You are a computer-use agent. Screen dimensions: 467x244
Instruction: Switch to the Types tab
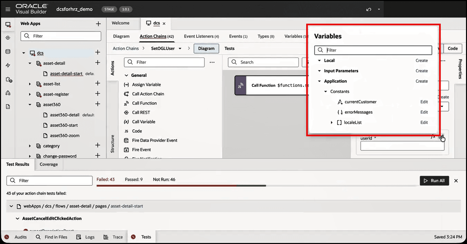pyautogui.click(x=266, y=36)
